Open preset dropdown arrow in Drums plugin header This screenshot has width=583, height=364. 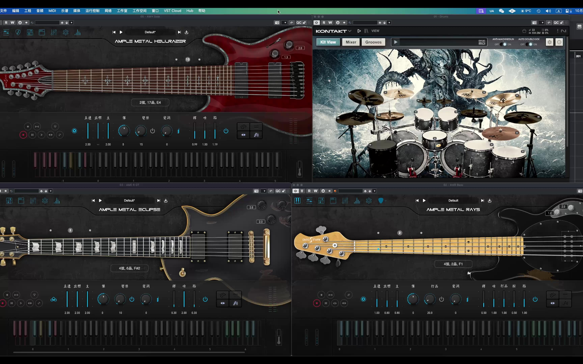coord(389,23)
